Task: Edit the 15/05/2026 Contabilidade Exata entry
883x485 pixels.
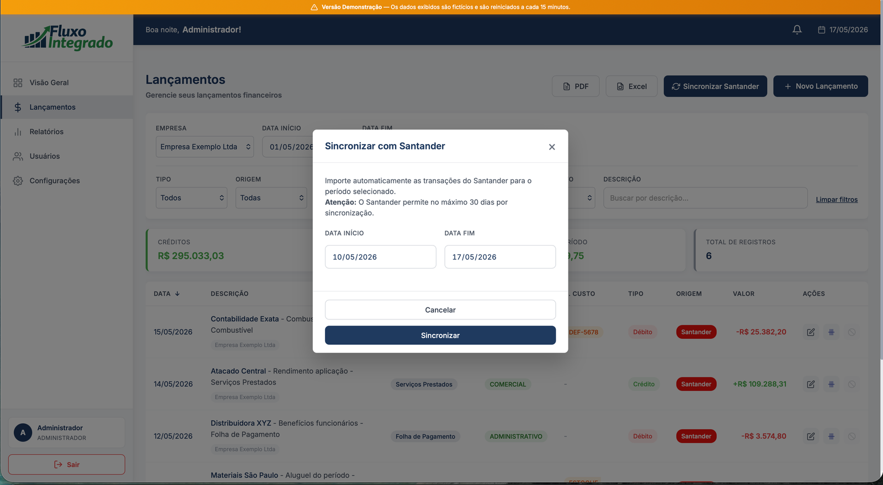Action: point(811,332)
